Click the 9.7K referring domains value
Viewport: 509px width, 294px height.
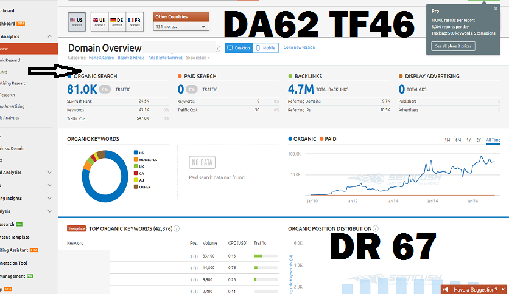pos(386,101)
